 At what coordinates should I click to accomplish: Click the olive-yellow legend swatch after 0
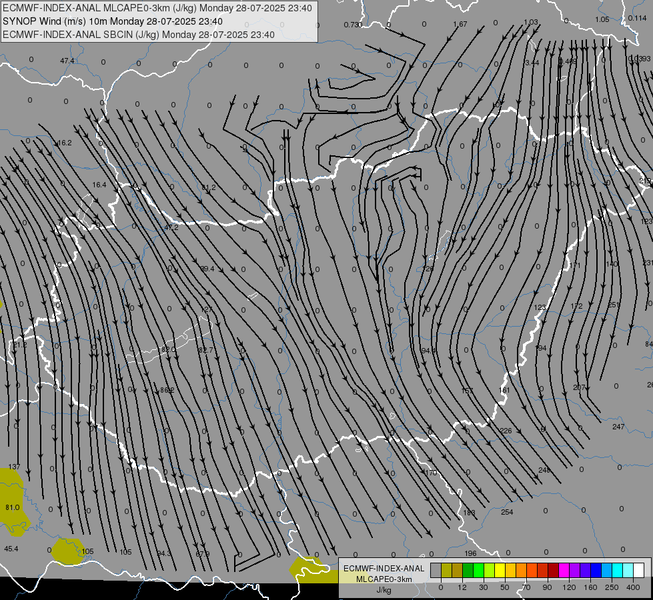click(x=446, y=570)
